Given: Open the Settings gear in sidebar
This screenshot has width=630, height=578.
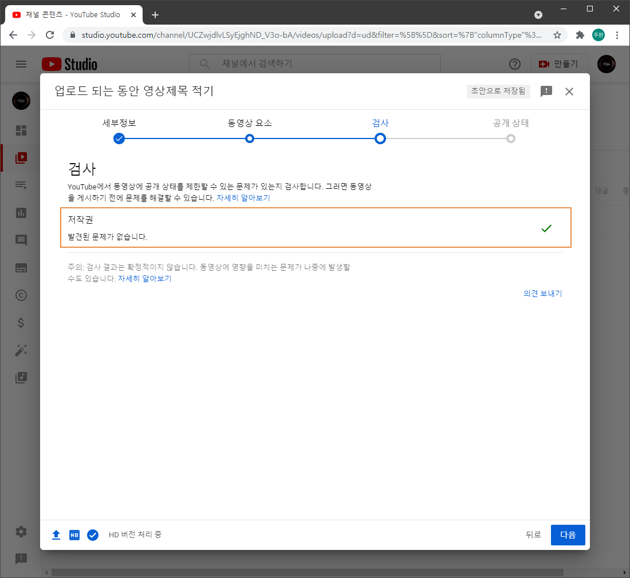Looking at the screenshot, I should [x=21, y=532].
